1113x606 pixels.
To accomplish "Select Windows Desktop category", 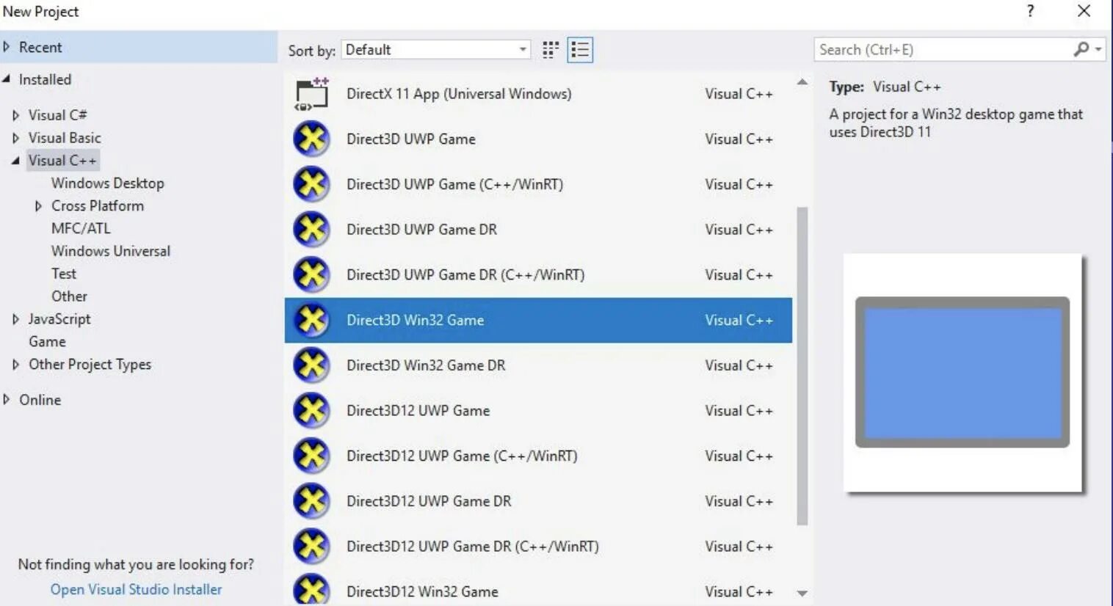I will 107,183.
